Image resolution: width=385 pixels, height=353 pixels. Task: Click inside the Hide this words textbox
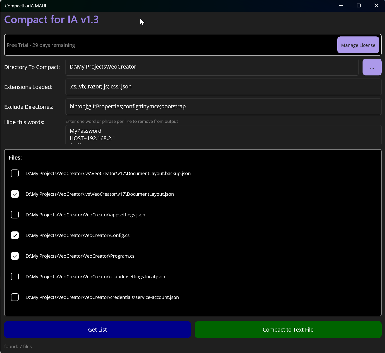click(223, 135)
